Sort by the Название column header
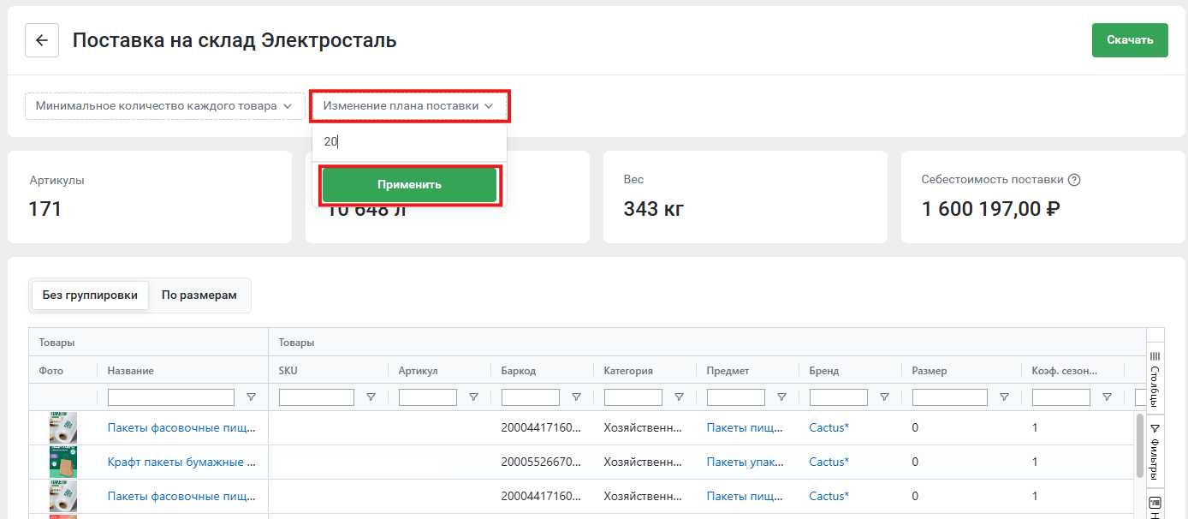Image resolution: width=1188 pixels, height=519 pixels. 131,371
